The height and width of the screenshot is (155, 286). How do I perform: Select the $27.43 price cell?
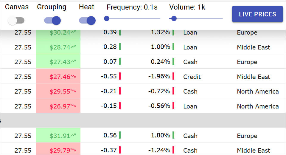(58, 62)
